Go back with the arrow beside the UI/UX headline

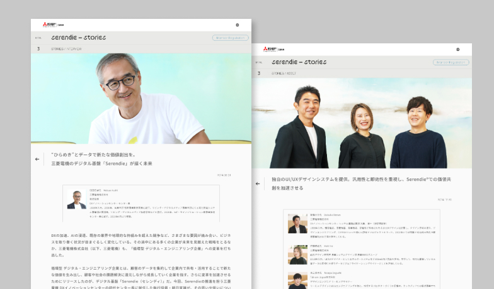(x=258, y=183)
